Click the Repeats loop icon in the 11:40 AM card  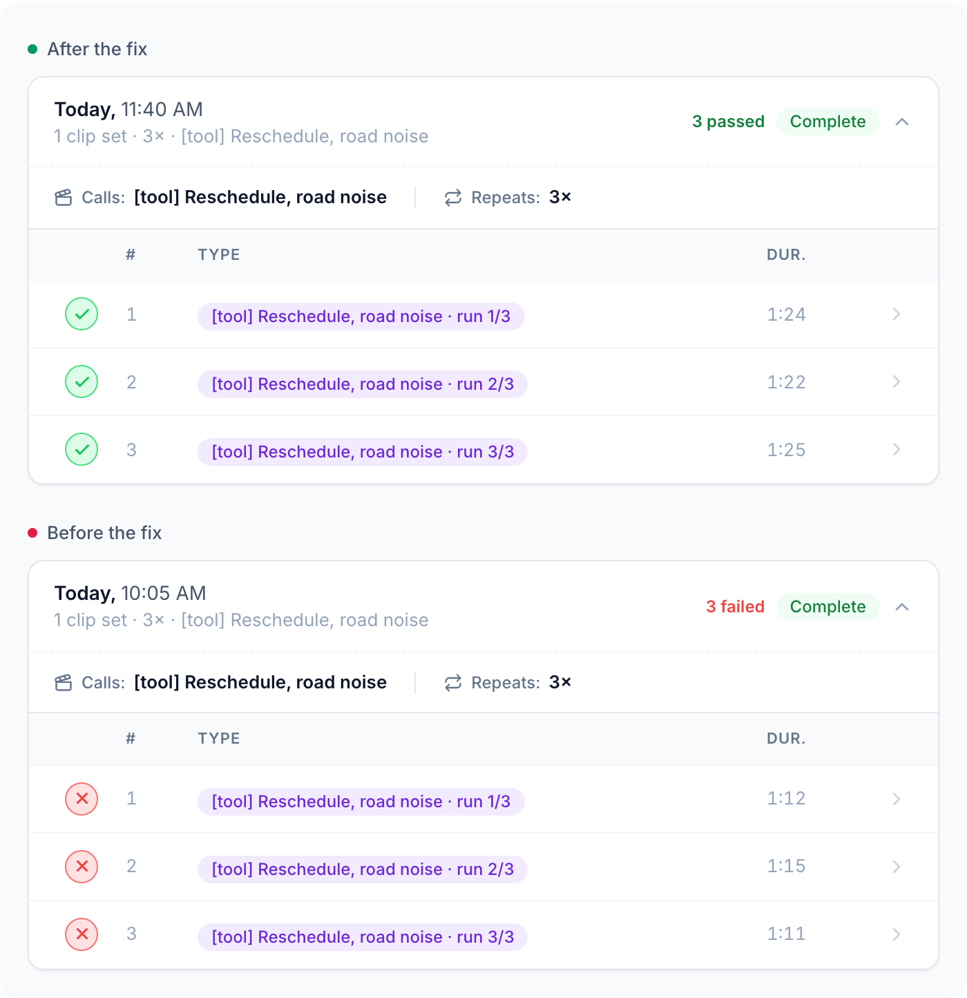tap(453, 198)
